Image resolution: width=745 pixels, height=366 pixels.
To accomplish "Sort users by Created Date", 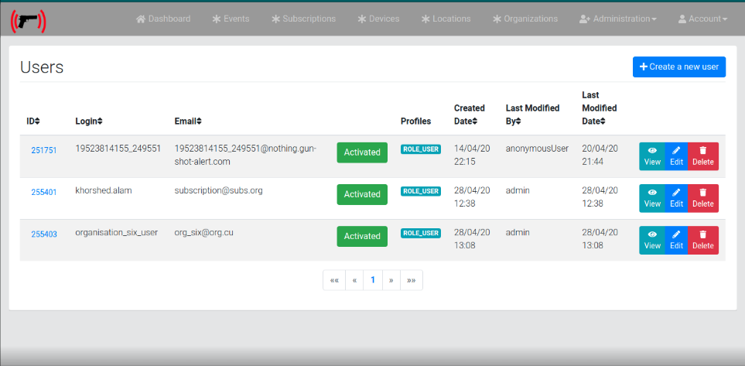I will (470, 115).
